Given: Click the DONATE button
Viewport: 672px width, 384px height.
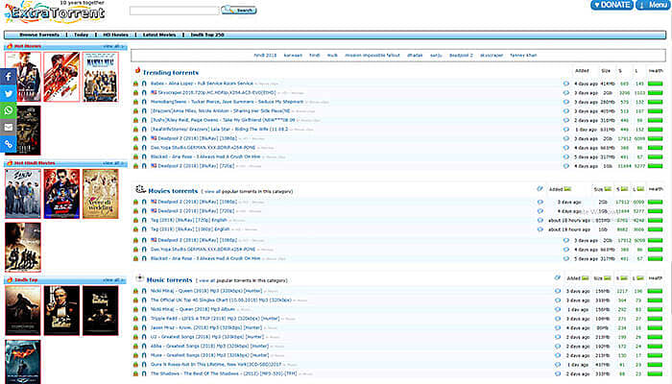Looking at the screenshot, I should click(x=612, y=5).
